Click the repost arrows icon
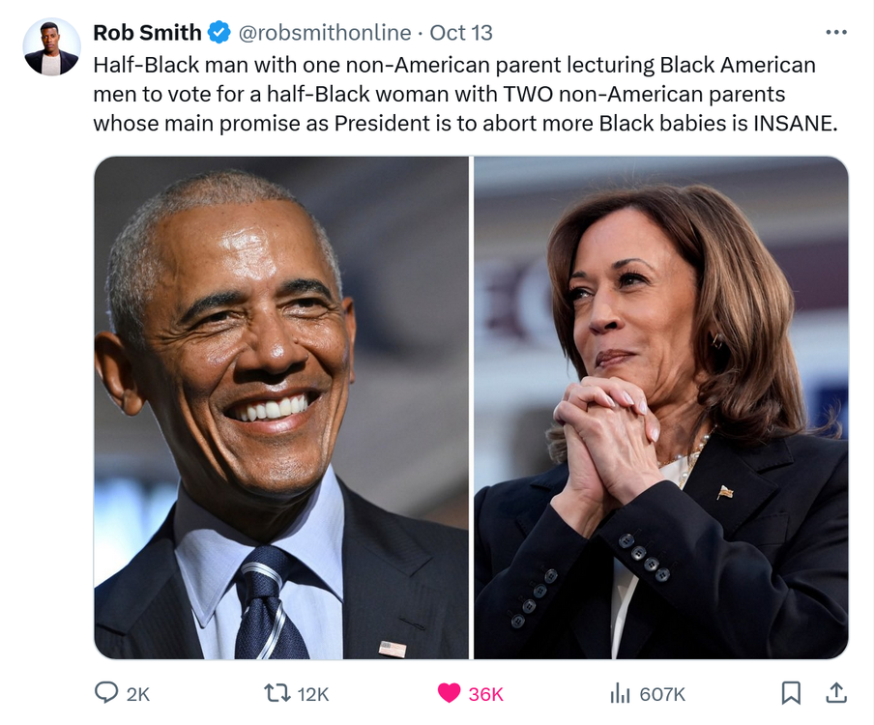Viewport: 874px width, 725px height. 276,693
